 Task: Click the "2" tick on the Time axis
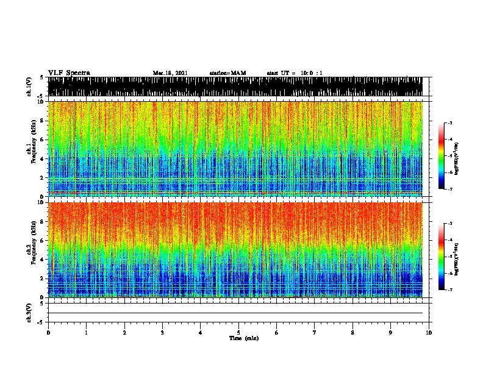tap(124, 333)
